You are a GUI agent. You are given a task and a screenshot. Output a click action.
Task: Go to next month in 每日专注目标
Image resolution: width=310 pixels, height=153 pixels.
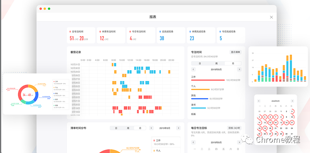[239, 142]
